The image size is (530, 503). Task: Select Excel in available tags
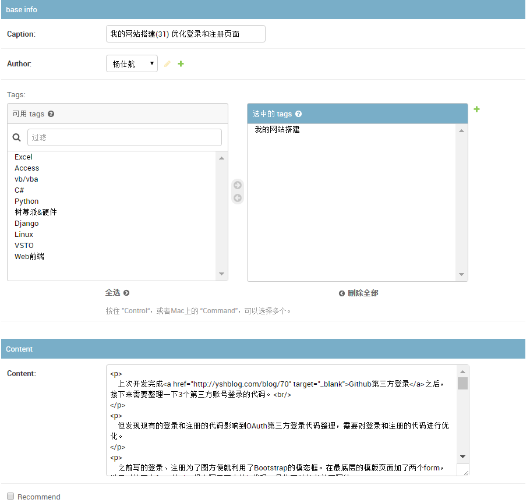23,157
